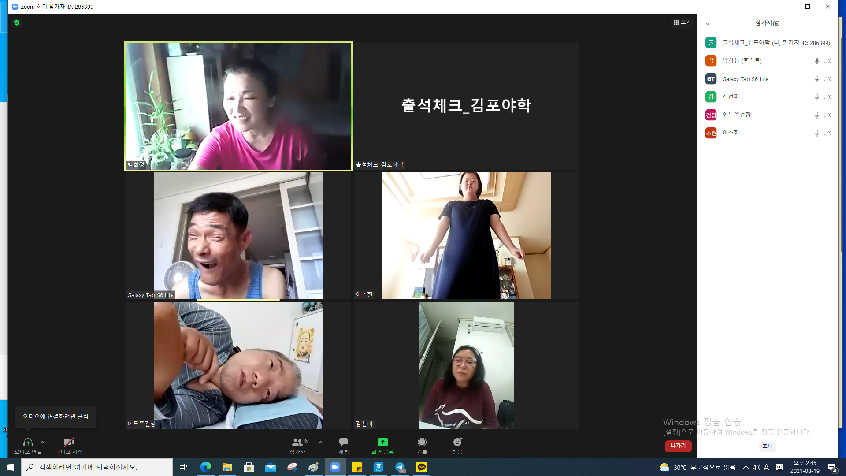Select the 이소현 video tile
The width and height of the screenshot is (846, 476).
click(x=467, y=236)
